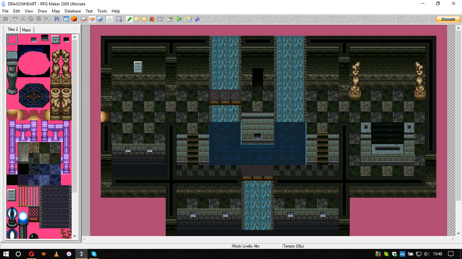Select the lower layer editing icon
The width and height of the screenshot is (462, 259).
pyautogui.click(x=84, y=19)
